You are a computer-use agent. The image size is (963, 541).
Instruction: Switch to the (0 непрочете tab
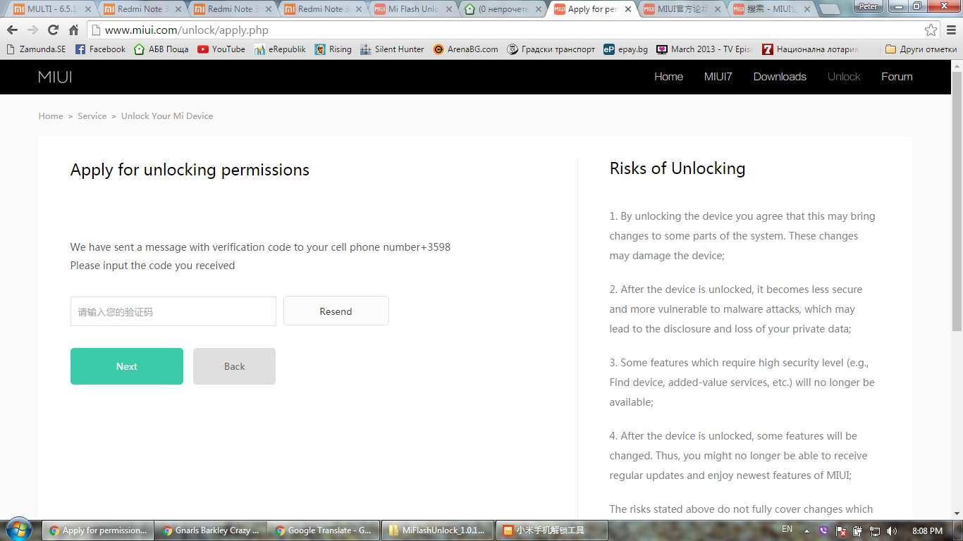point(503,9)
